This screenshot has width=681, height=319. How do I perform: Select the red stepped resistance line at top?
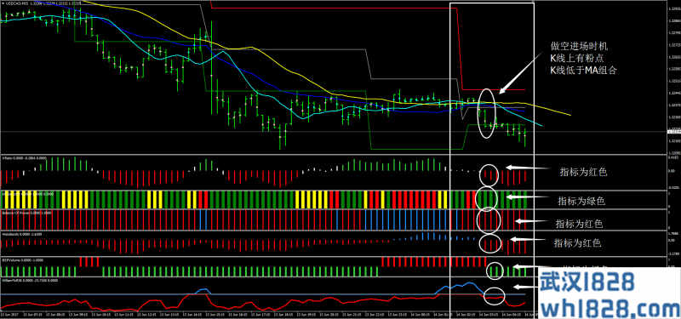(x=461, y=48)
